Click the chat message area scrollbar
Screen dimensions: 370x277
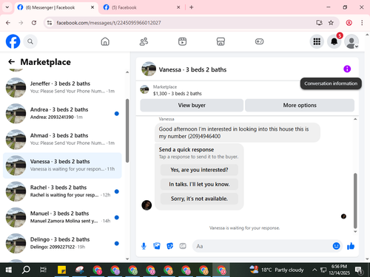point(355,201)
